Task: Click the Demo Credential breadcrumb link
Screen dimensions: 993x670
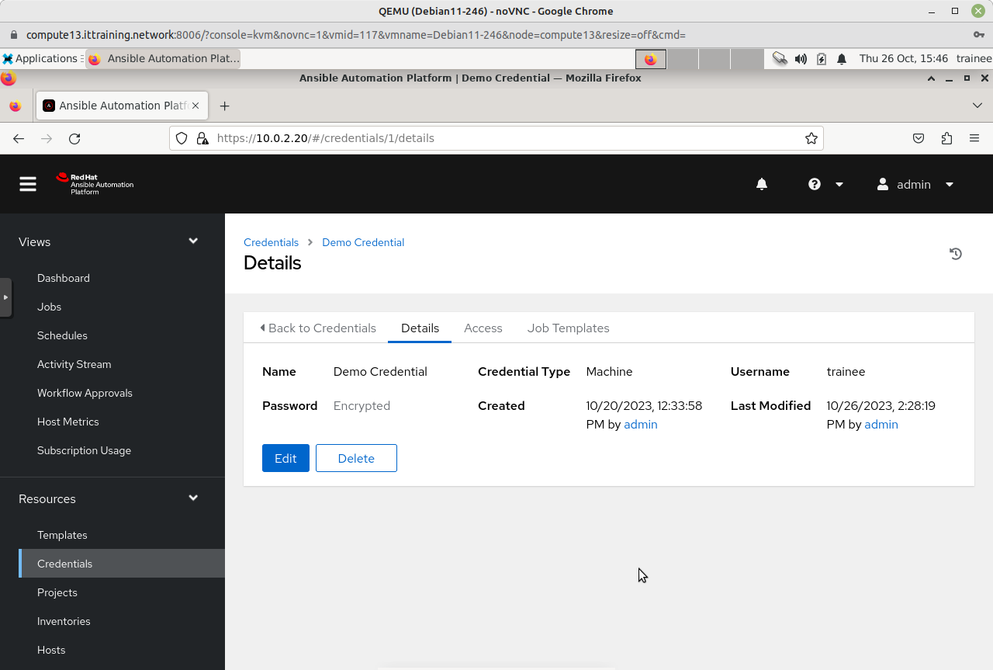Action: click(363, 242)
